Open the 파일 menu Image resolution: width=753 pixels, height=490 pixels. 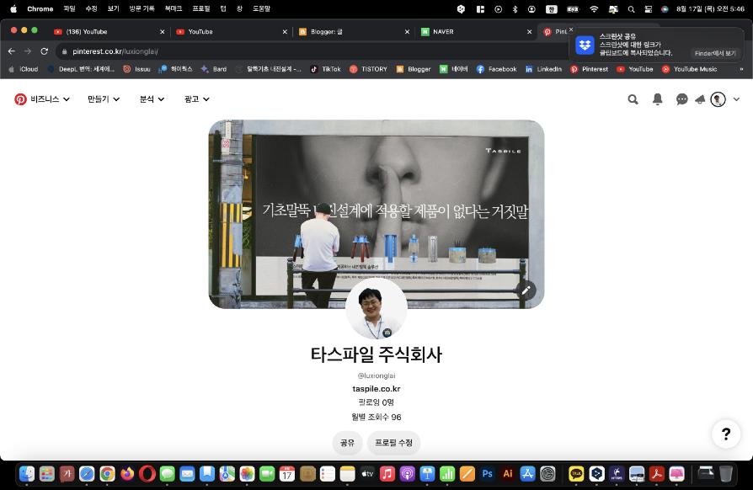[70, 8]
